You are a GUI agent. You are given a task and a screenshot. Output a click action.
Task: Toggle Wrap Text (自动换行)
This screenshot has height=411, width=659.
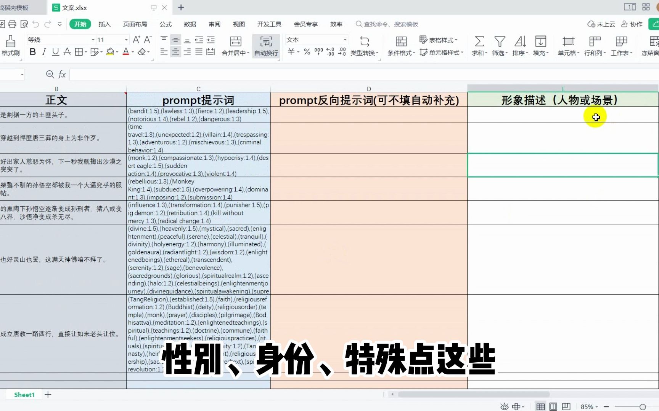tap(266, 46)
